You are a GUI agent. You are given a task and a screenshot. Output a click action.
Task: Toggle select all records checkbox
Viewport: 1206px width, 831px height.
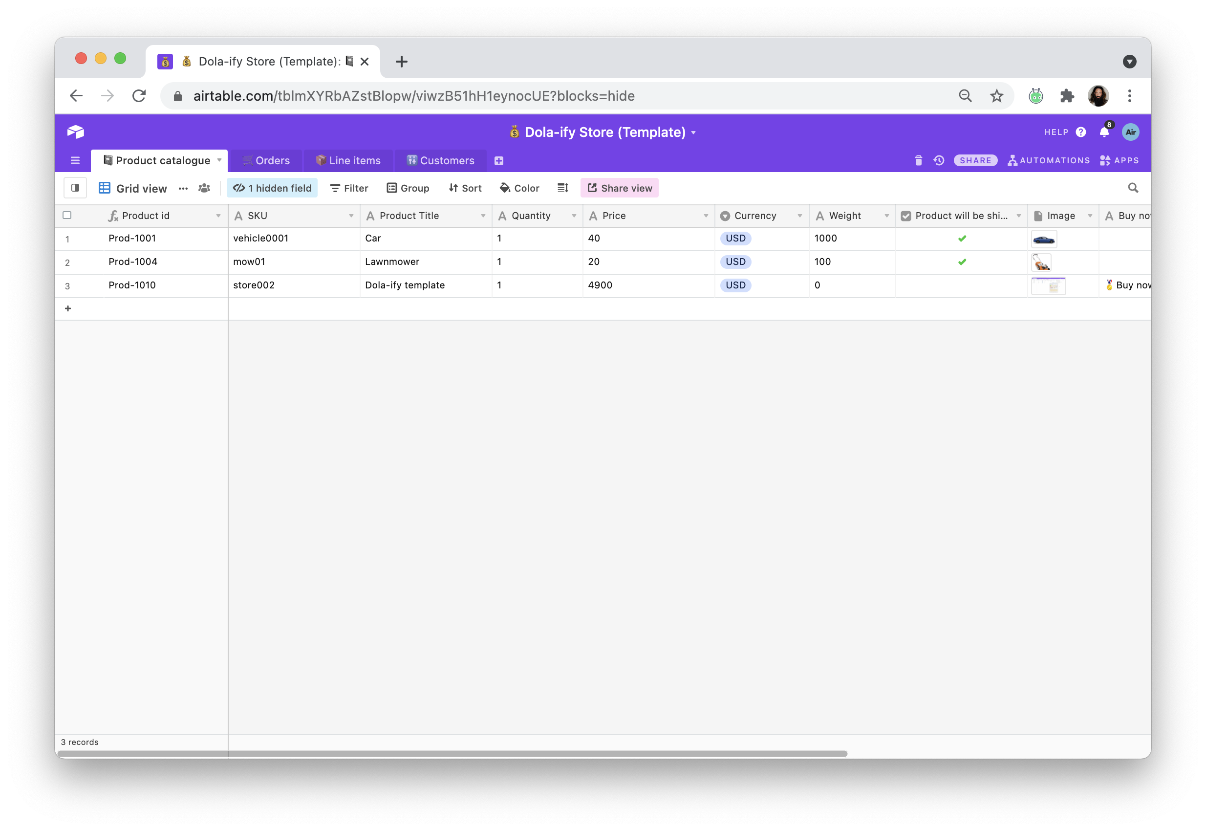[x=67, y=215]
